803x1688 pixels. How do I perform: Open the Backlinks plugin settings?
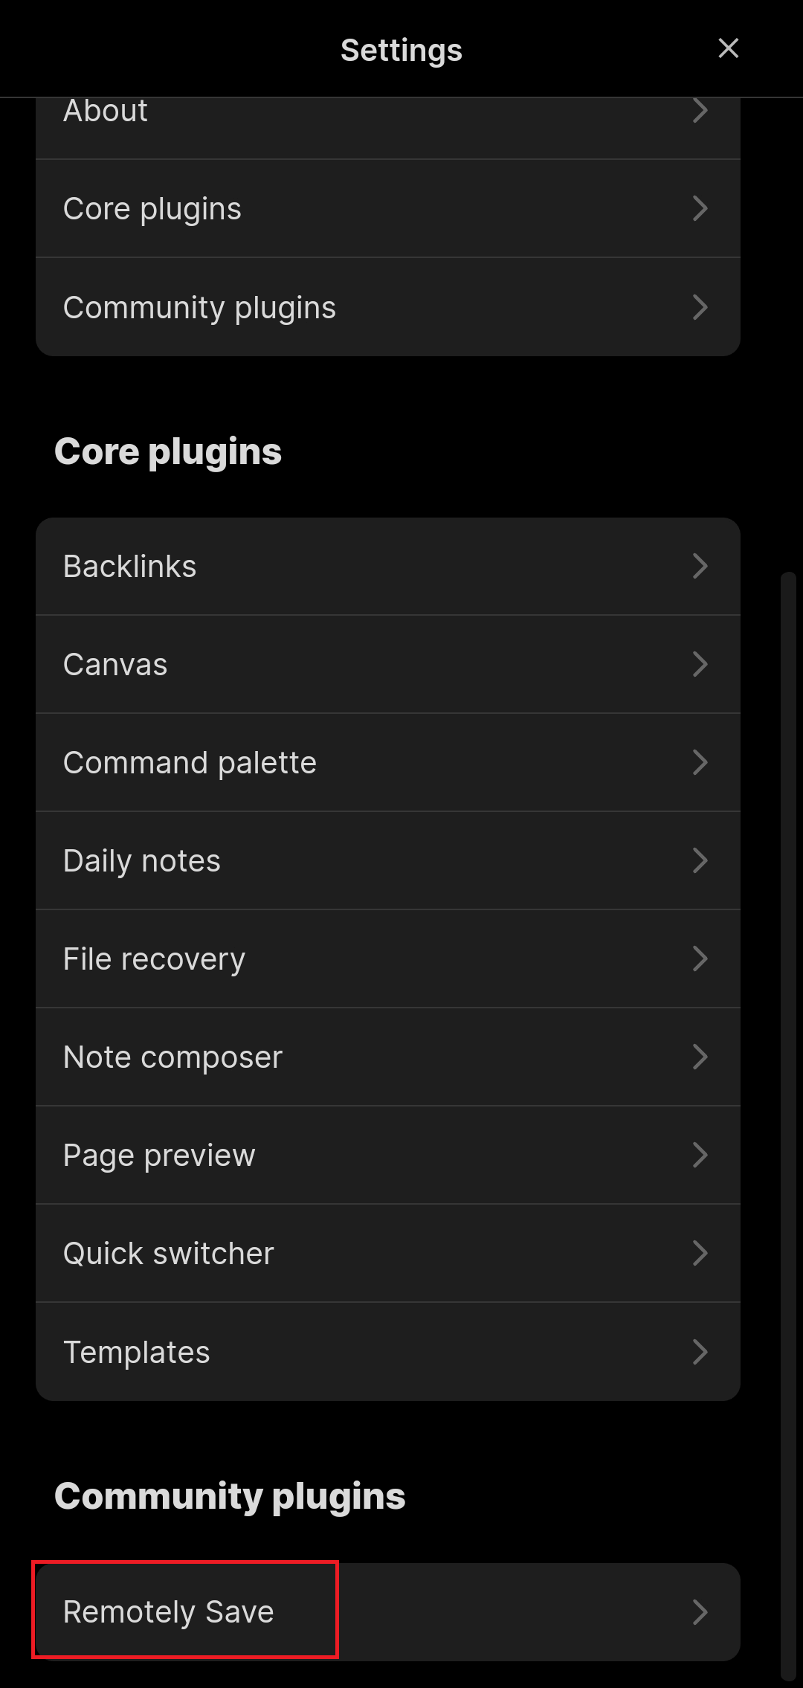point(387,566)
